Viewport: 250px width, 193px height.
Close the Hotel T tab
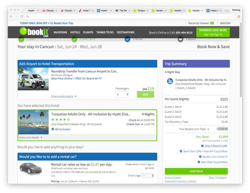tap(93, 11)
